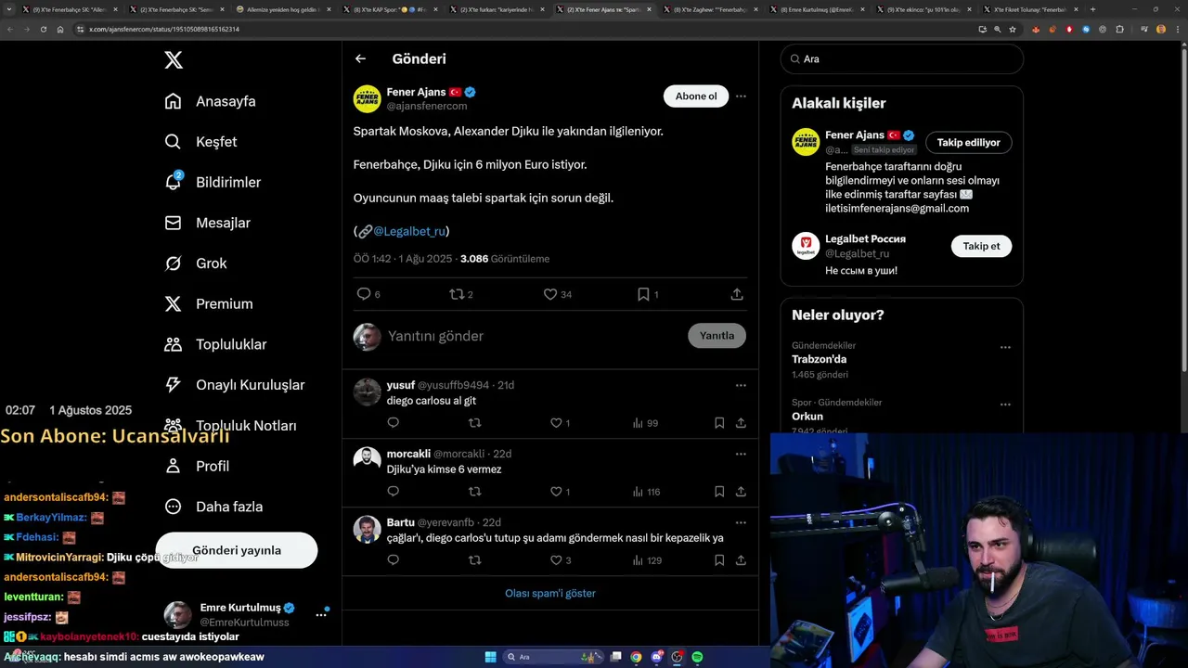Click the Topluluklar people icon
This screenshot has width=1188, height=668.
[x=173, y=344]
